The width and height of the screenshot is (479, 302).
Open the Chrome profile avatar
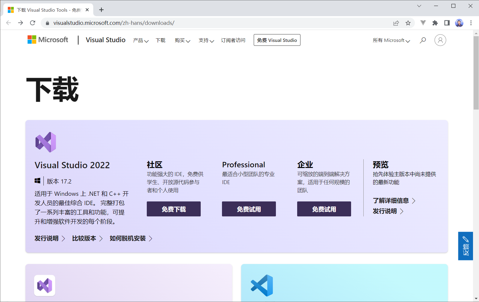(x=459, y=23)
